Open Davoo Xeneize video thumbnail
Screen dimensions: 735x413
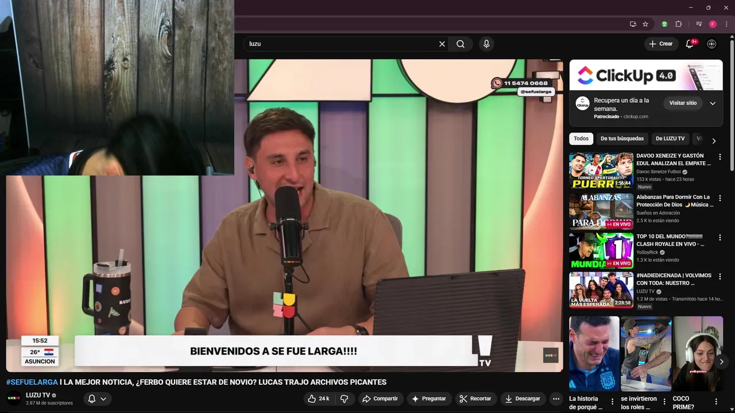click(601, 170)
